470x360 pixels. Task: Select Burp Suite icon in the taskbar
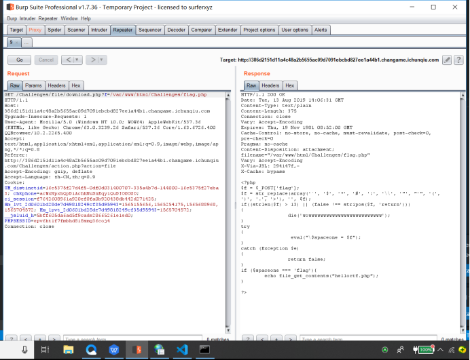pos(137,350)
